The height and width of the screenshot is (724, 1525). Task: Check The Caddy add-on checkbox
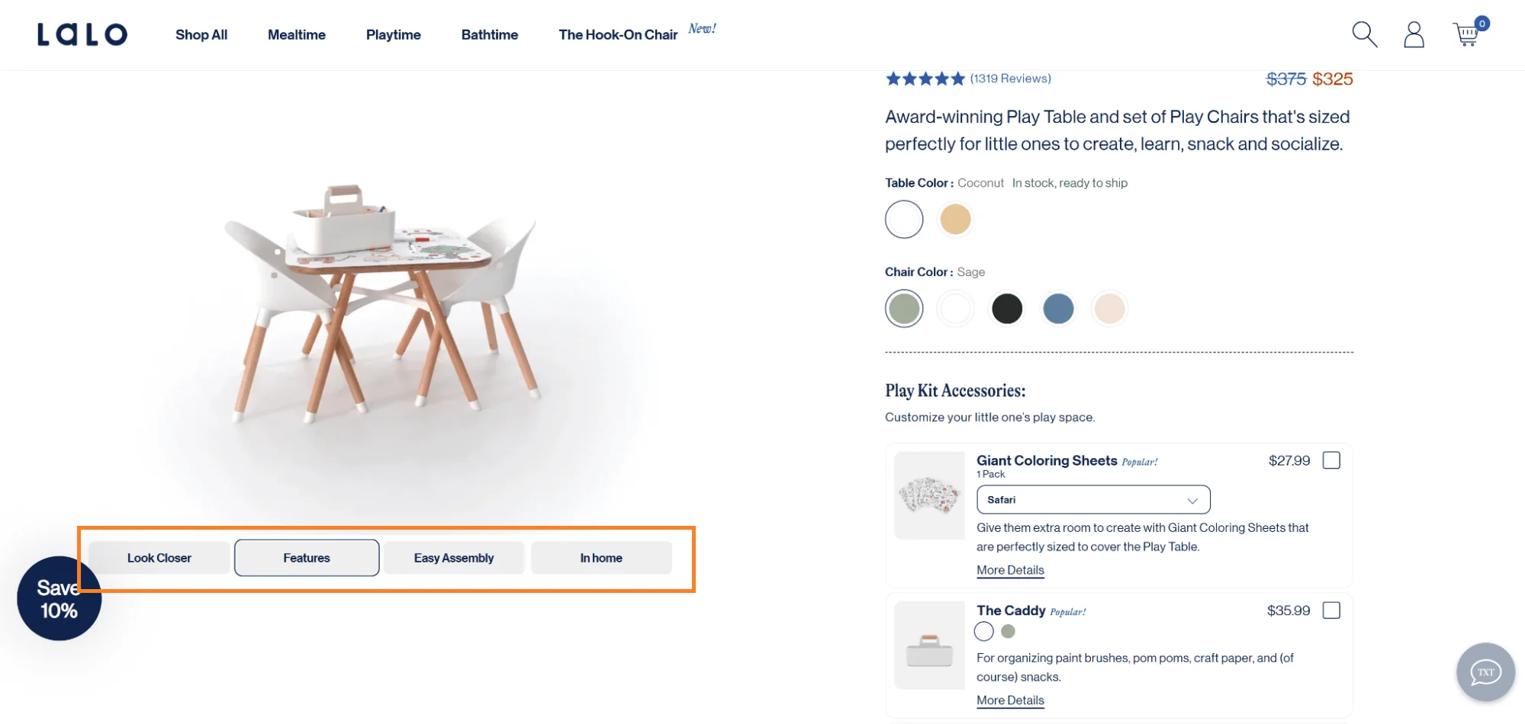click(1331, 610)
